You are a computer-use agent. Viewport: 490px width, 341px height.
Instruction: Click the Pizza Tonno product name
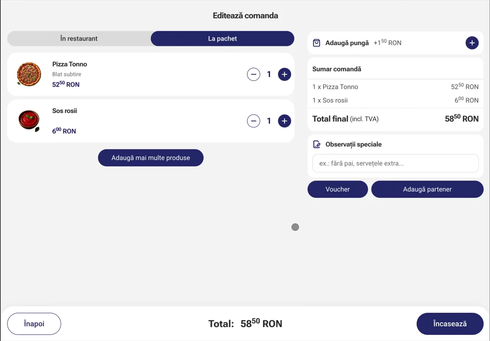point(70,64)
